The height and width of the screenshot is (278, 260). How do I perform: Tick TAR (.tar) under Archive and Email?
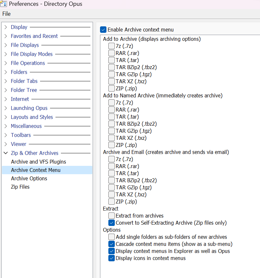(x=112, y=173)
